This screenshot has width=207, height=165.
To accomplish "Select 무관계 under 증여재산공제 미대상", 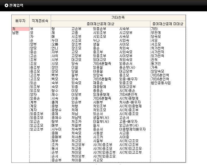I will click(156, 33).
